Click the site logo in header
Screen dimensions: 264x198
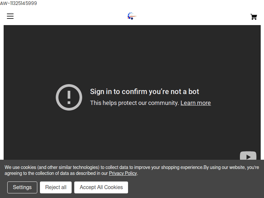click(132, 16)
